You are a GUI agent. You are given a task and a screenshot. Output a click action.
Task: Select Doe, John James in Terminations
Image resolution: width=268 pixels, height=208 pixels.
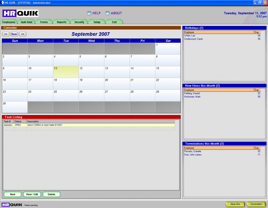coord(222,155)
